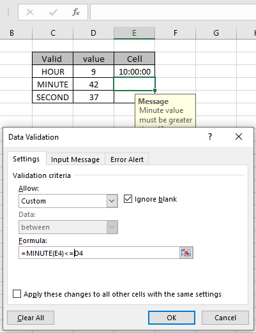This screenshot has width=256, height=333.
Task: Switch to the Input Message tab
Action: (x=75, y=159)
